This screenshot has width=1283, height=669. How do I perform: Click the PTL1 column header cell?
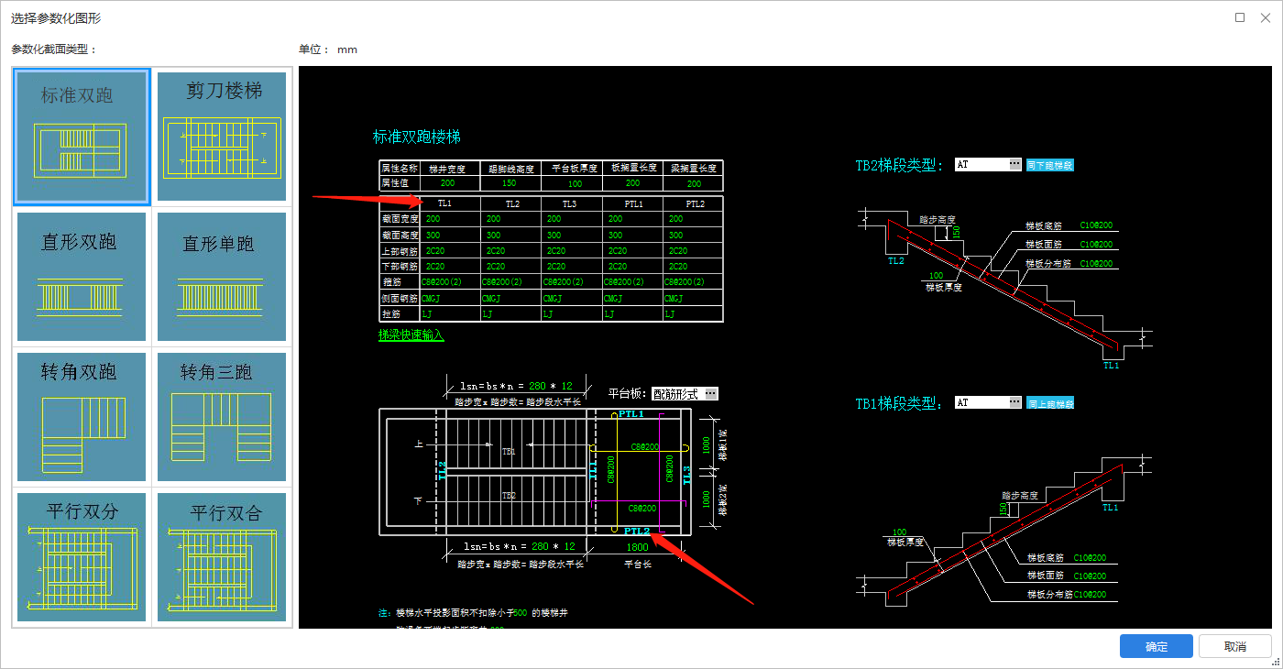[x=632, y=203]
